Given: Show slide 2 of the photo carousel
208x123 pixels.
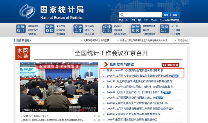Looking at the screenshot, I should coord(86,110).
